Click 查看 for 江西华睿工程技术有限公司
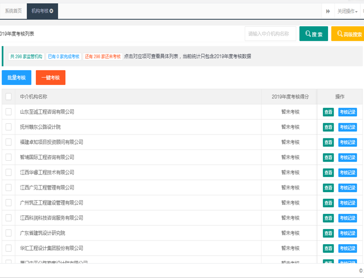This screenshot has height=278, width=364. coord(328,173)
